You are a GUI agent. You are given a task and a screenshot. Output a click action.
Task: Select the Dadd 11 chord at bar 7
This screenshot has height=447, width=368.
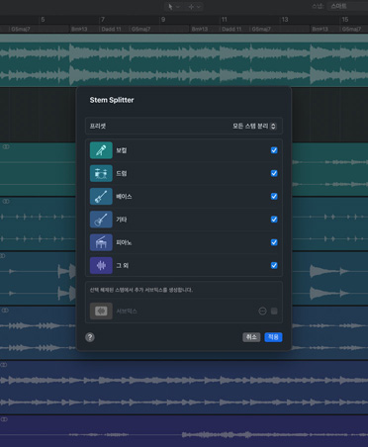(111, 29)
